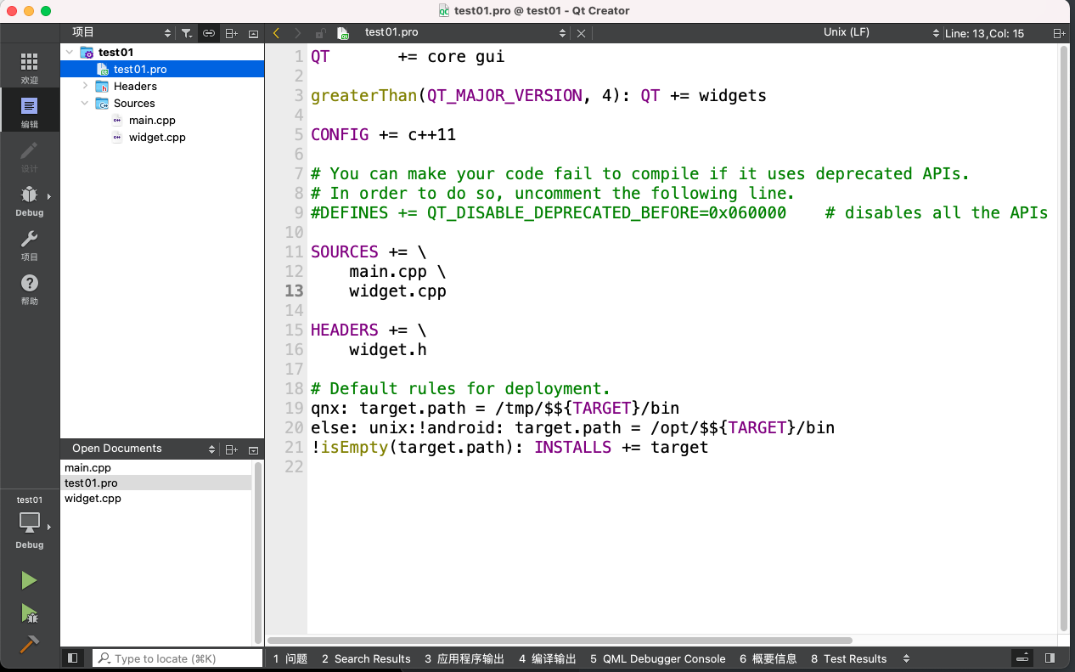Expand the Headers folder

[85, 87]
